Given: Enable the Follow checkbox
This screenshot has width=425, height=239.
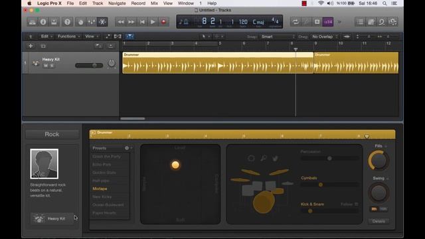Looking at the screenshot, I should [356, 204].
